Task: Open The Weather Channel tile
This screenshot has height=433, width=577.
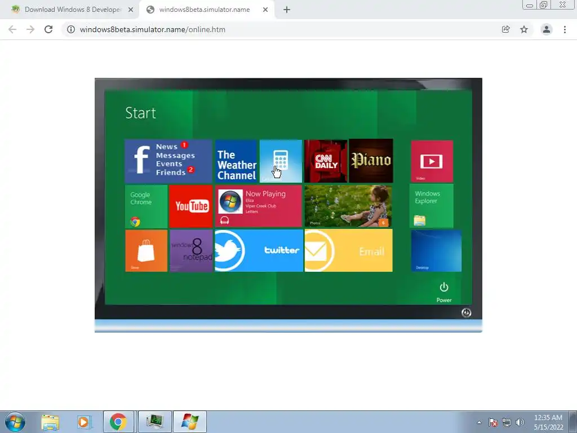Action: tap(236, 161)
